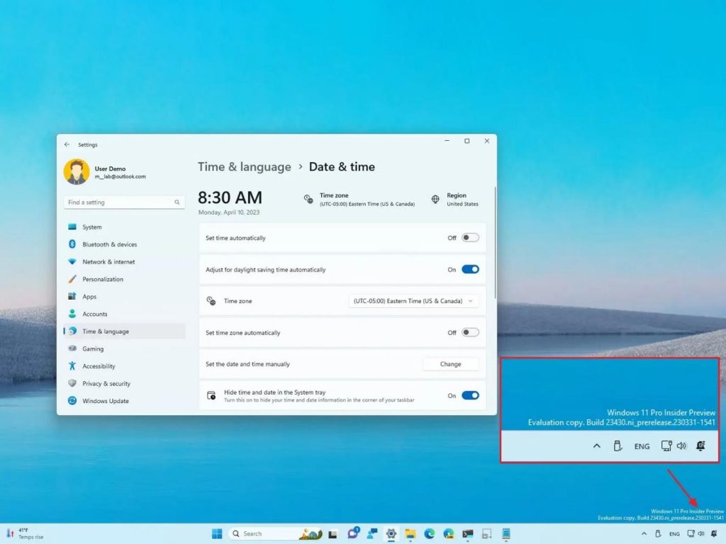Go to Time & language breadcrumb
This screenshot has height=544, width=726.
click(x=245, y=167)
